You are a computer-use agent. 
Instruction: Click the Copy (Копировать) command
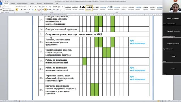pos(7,8)
